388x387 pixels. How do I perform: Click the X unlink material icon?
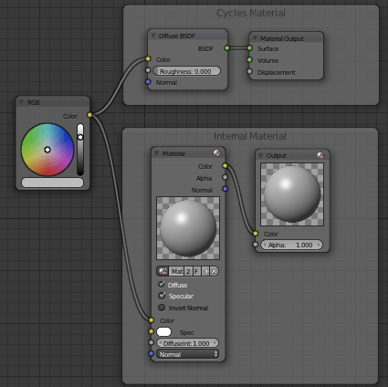click(214, 271)
